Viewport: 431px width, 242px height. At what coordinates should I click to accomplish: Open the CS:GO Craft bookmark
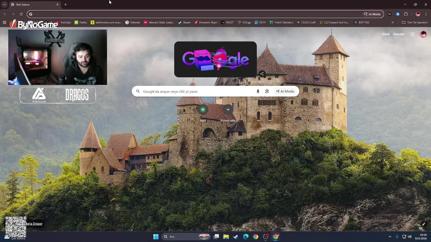[x=306, y=23]
